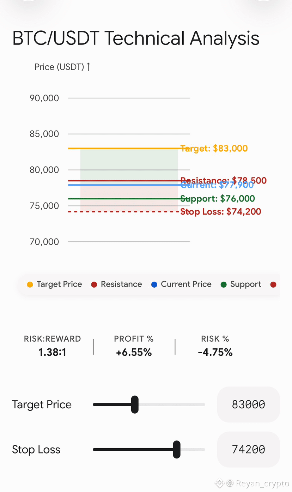Screen dimensions: 292x492
Task: Click the blue Current Price legend dot
Action: pyautogui.click(x=154, y=284)
